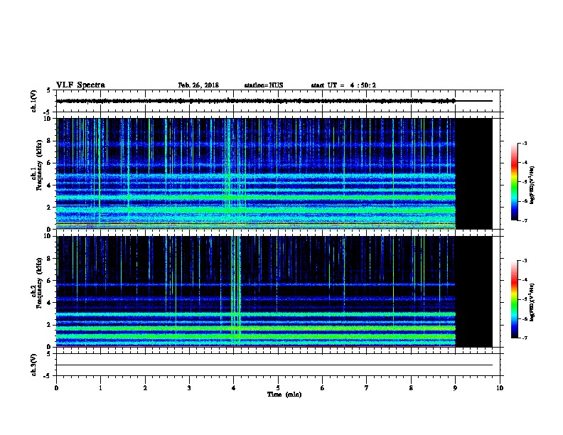Click time axis tick label "1"
The width and height of the screenshot is (563, 435).
tap(100, 388)
